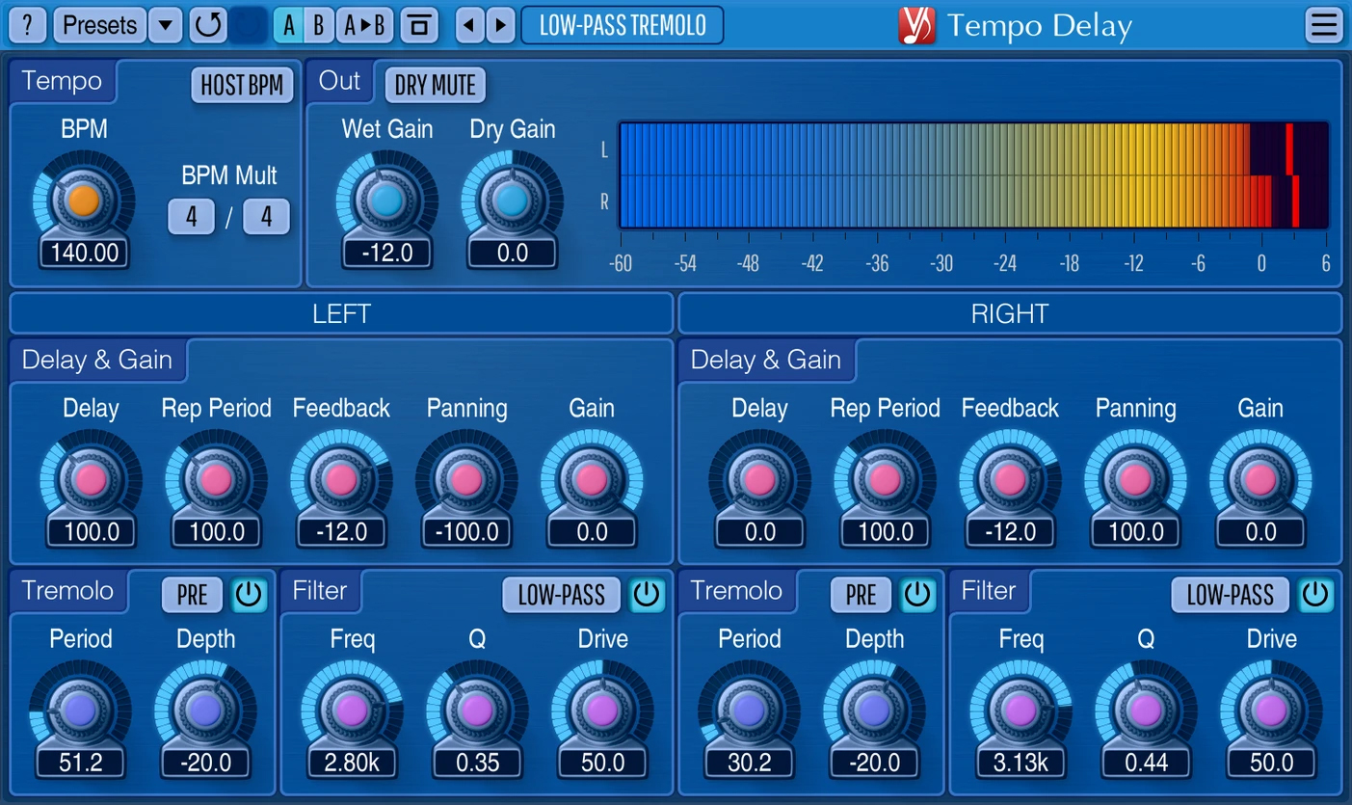Click the Left Tremolo Period value 51.2
Image resolution: width=1352 pixels, height=805 pixels.
[81, 764]
